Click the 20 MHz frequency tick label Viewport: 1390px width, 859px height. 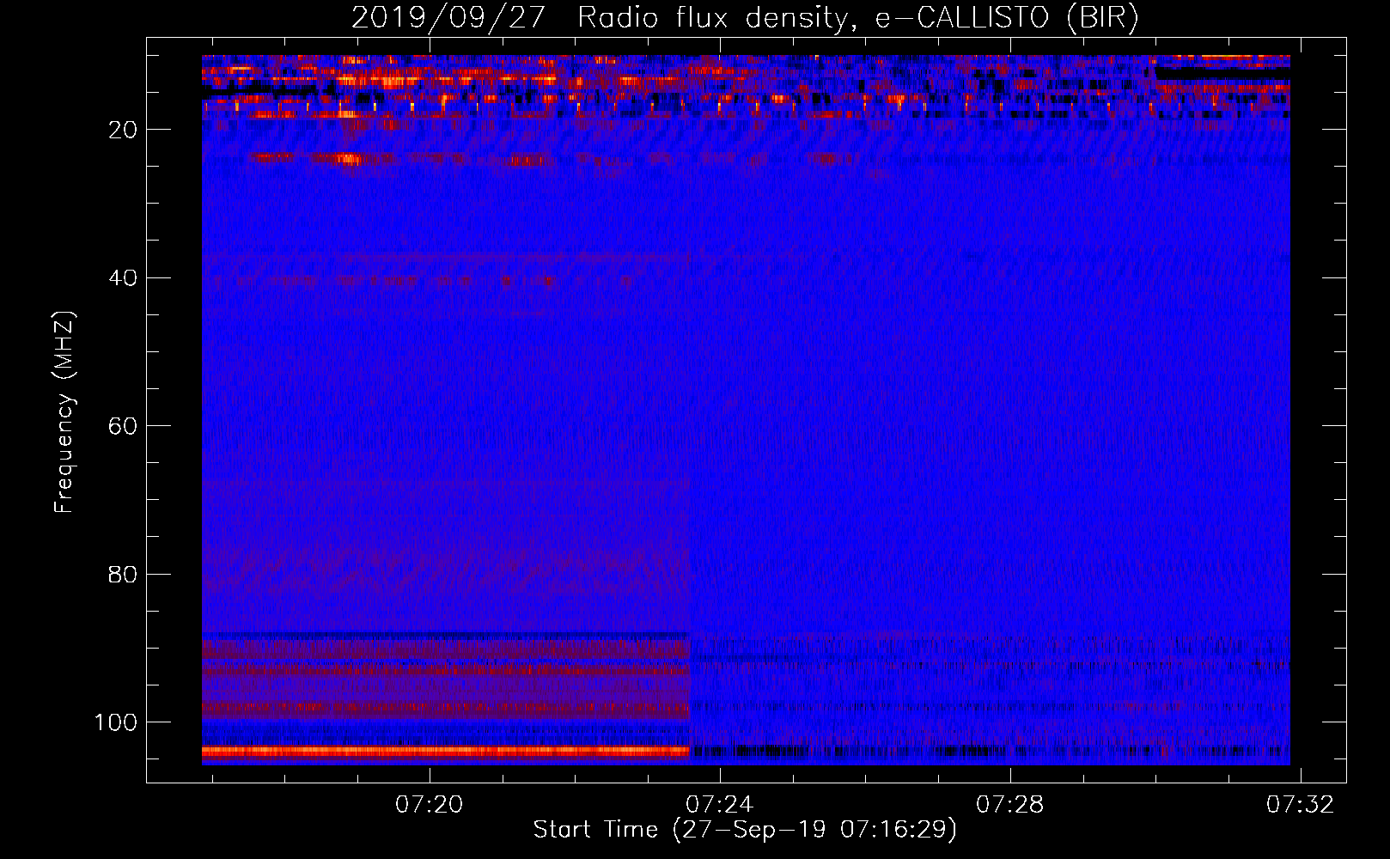(123, 130)
